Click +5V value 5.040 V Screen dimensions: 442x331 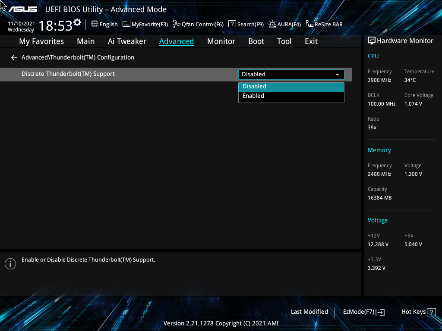413,245
